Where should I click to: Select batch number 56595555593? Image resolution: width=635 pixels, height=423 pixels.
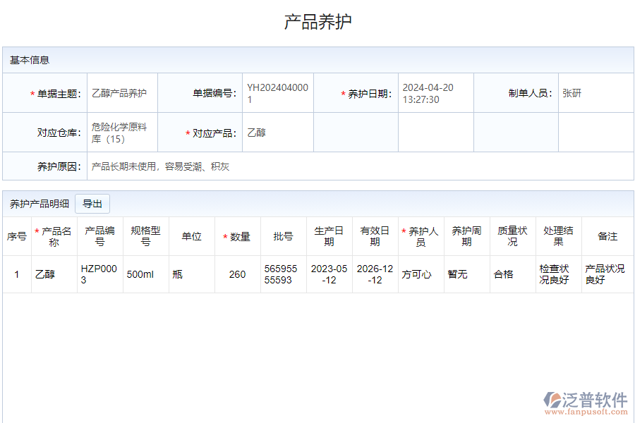[x=282, y=274]
